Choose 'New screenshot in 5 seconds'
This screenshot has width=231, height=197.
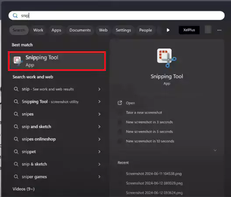click(x=149, y=131)
